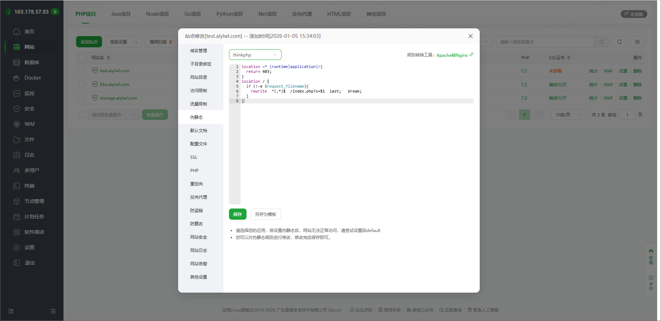Click into the domain search input field
This screenshot has width=661, height=321.
545,42
